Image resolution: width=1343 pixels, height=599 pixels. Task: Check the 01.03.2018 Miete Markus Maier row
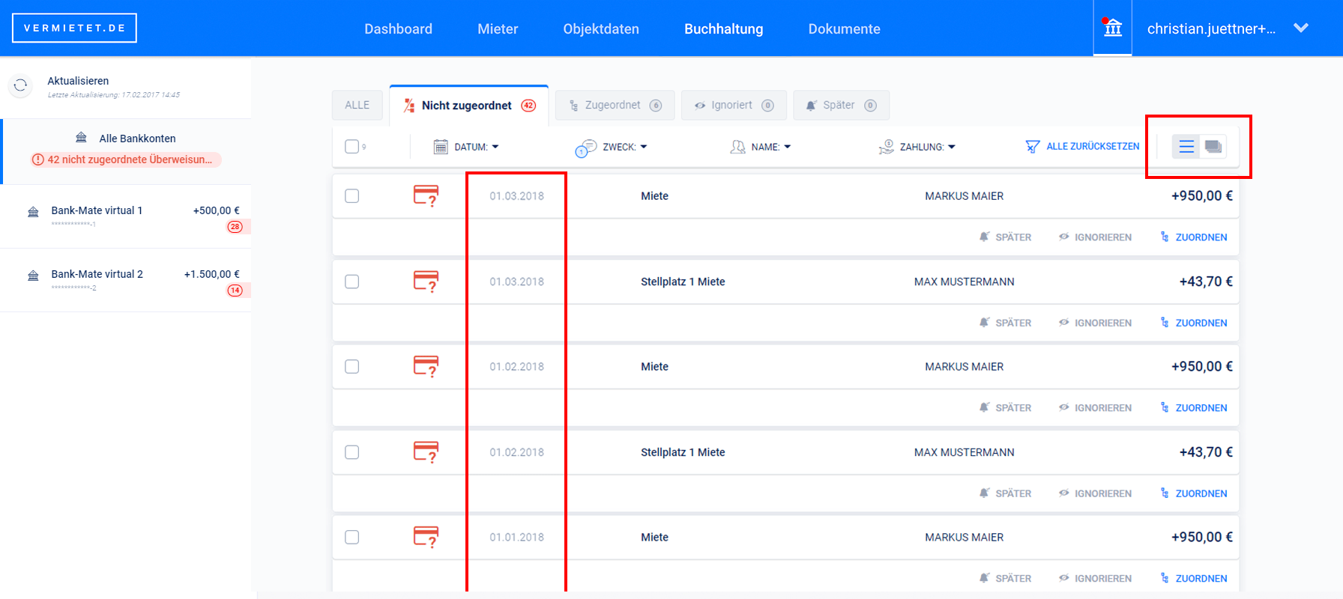point(351,196)
